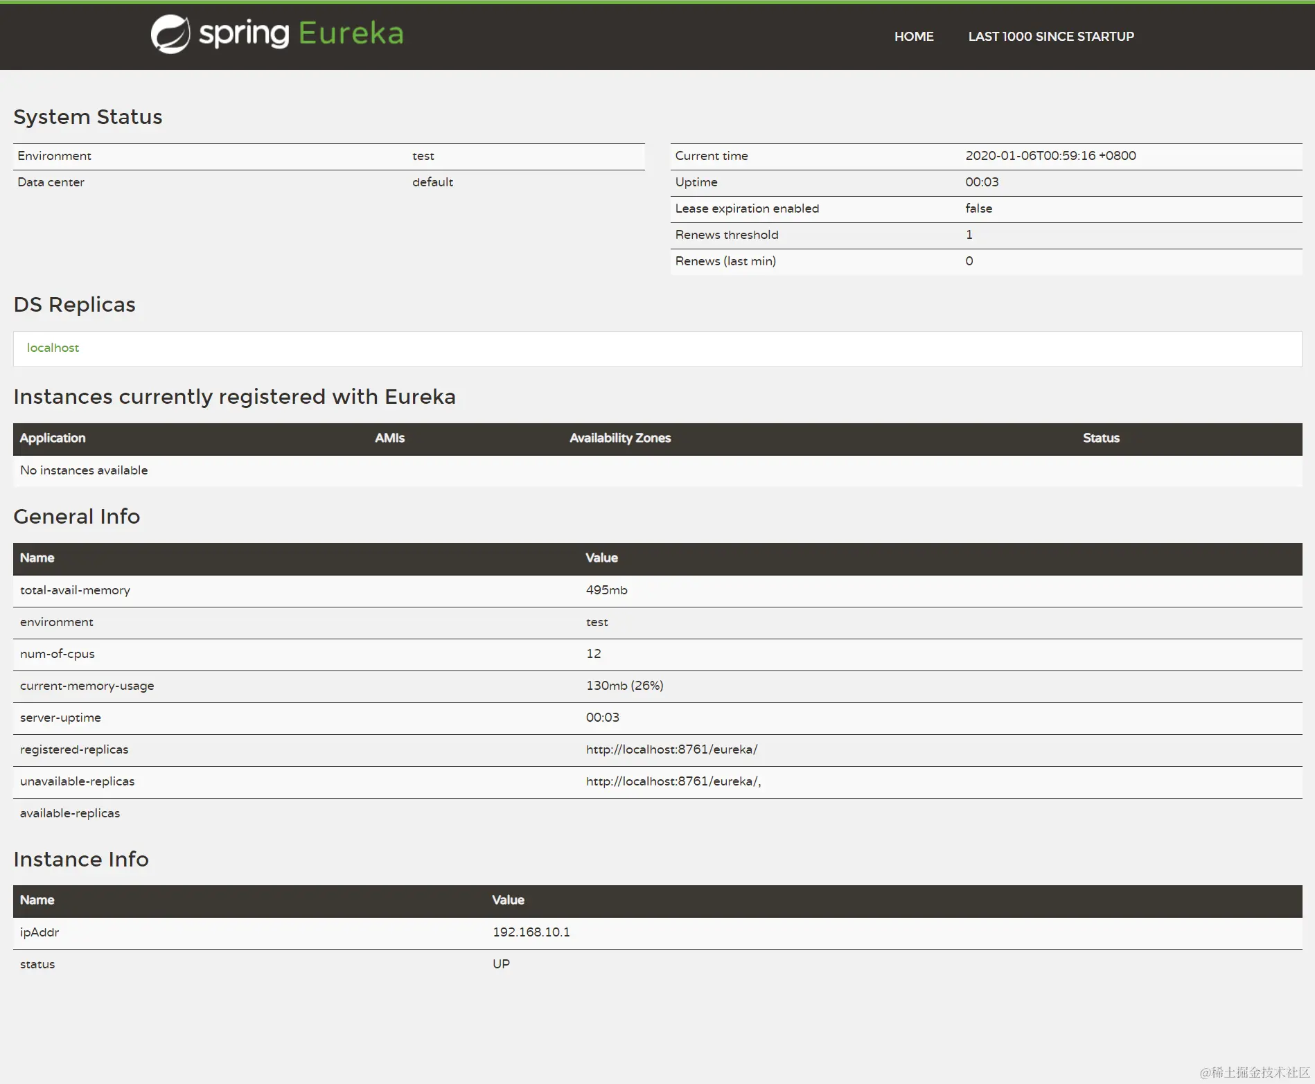Click the Current time value cell

[1050, 156]
